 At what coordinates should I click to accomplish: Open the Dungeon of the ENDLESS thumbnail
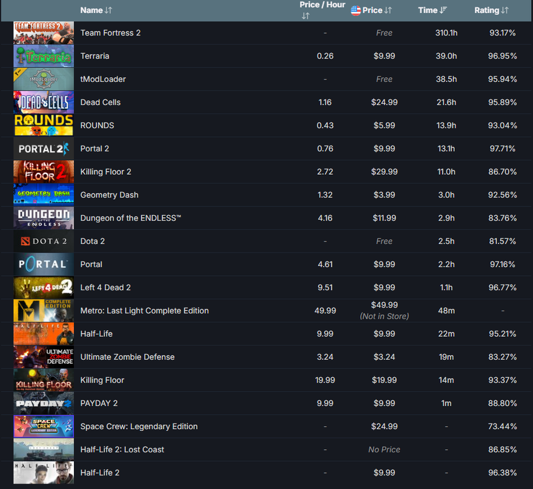[x=43, y=218]
